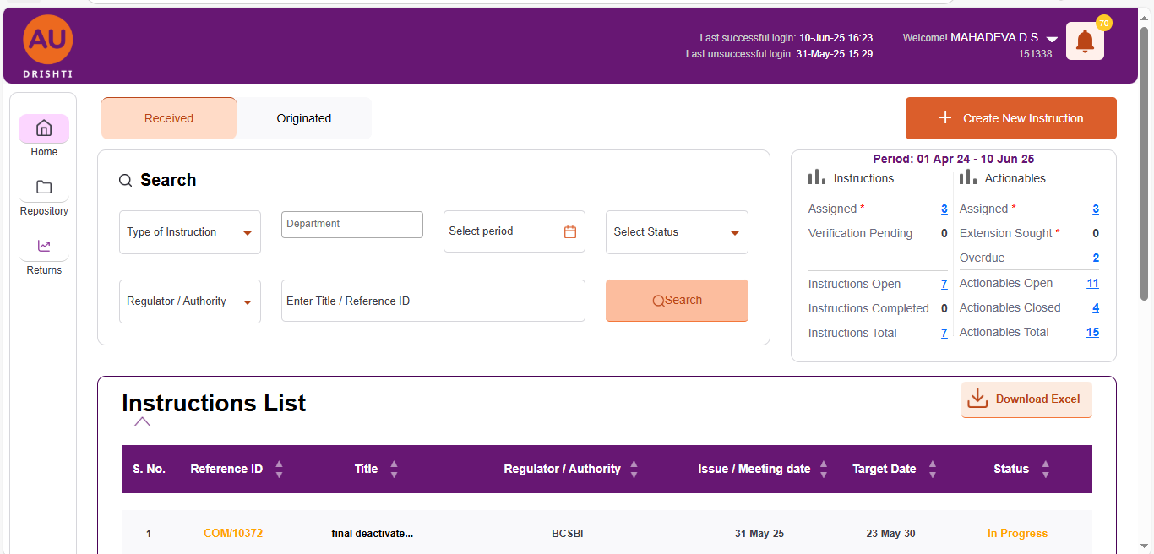This screenshot has height=554, width=1154.
Task: Click the 'BCSBI' regulator cell
Action: pos(568,534)
